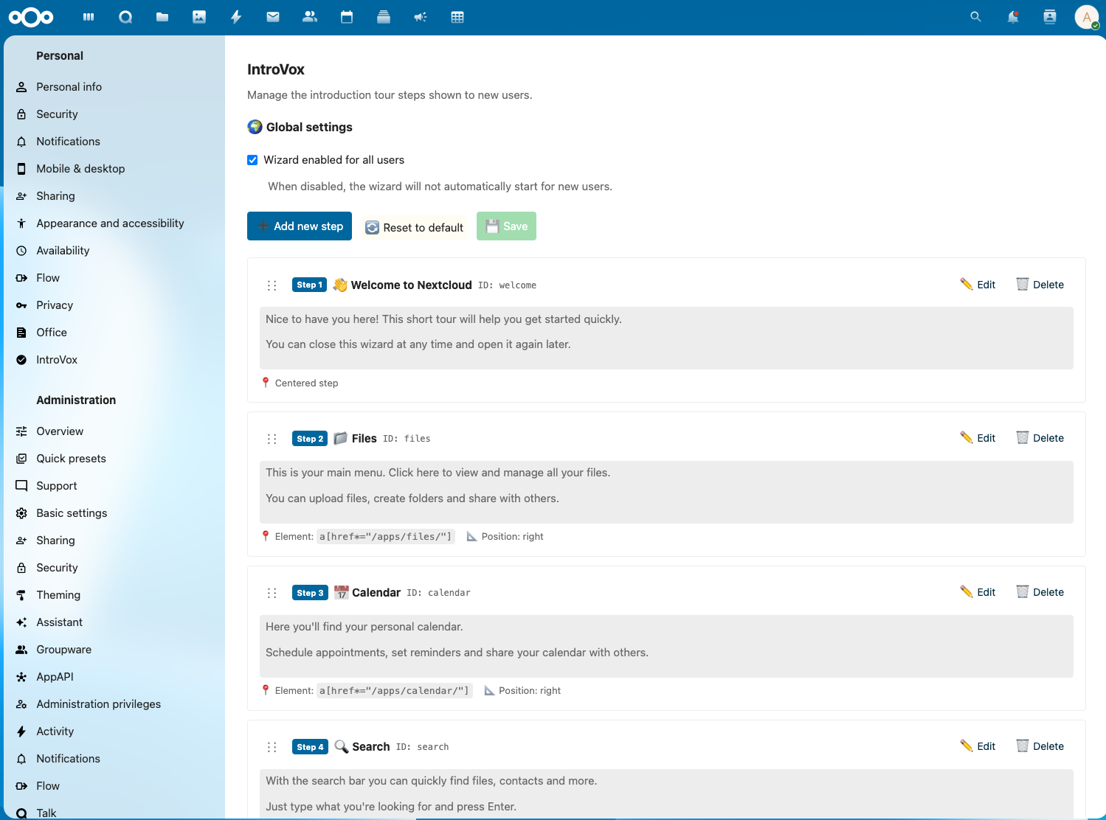Open administration Security settings
The height and width of the screenshot is (820, 1106).
tap(114, 568)
